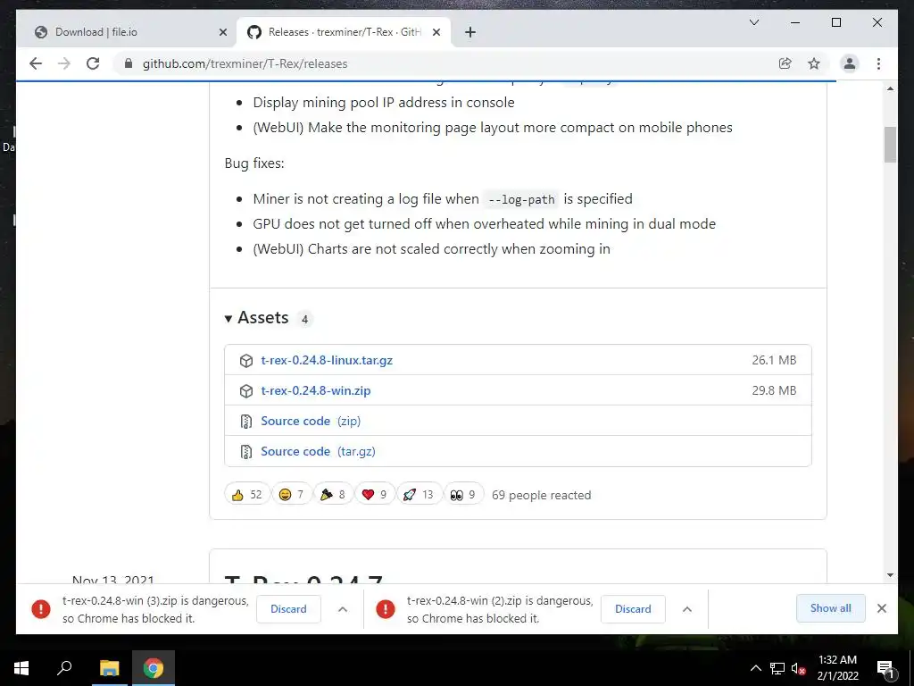Download t-rex-0.24.8-win.zip

pyautogui.click(x=315, y=391)
